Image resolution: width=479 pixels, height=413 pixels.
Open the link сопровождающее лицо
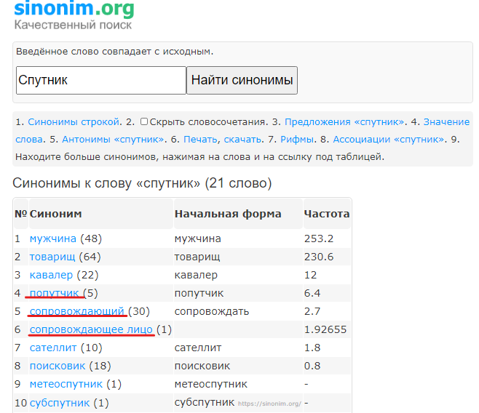click(x=91, y=329)
